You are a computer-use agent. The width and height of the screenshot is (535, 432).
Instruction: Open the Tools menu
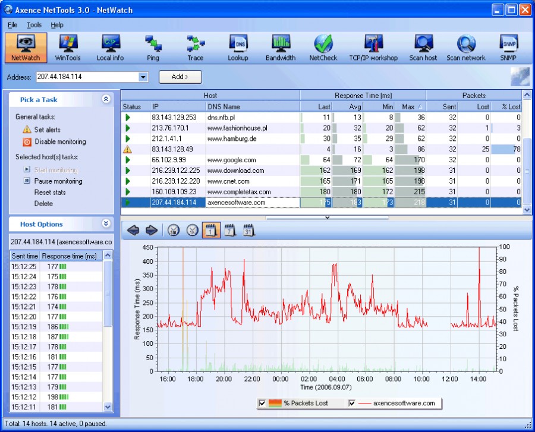point(34,25)
